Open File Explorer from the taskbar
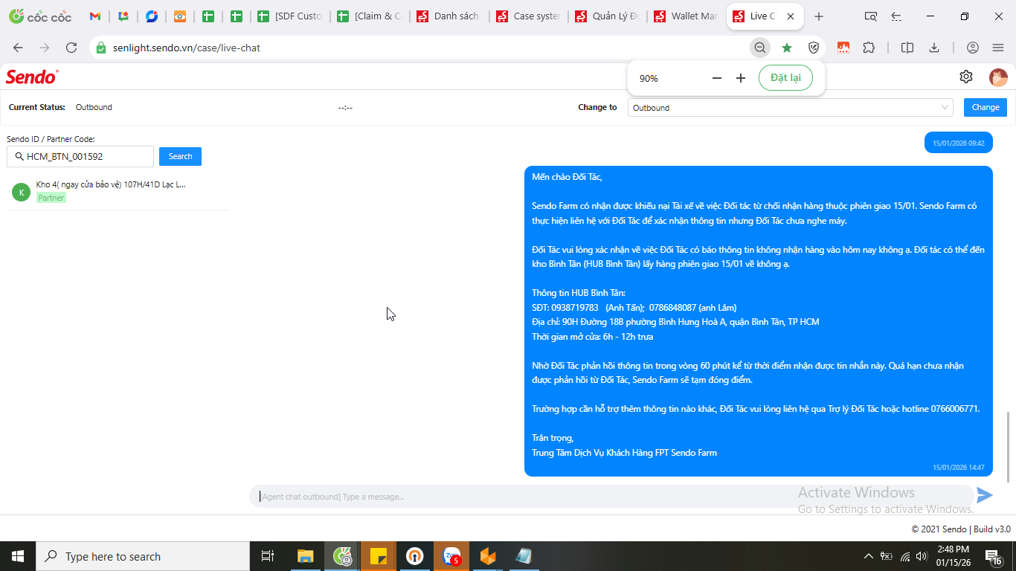Image resolution: width=1016 pixels, height=571 pixels. pos(306,556)
